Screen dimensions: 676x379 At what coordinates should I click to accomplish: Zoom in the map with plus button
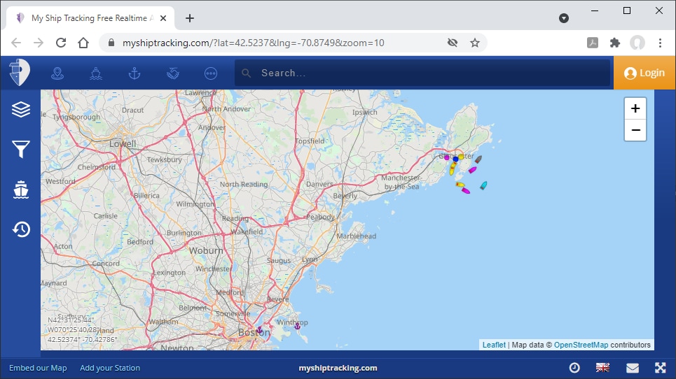[635, 108]
